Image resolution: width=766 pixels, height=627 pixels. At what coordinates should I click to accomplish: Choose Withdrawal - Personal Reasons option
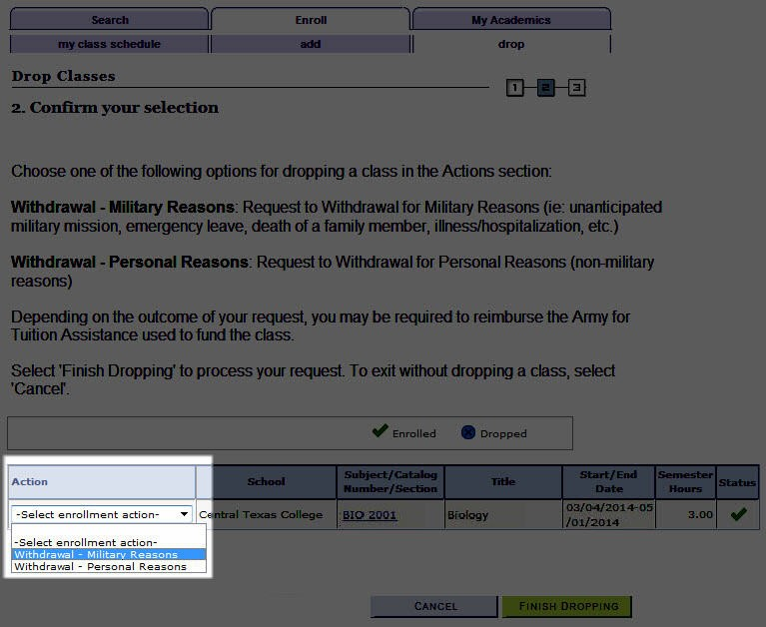tap(109, 566)
